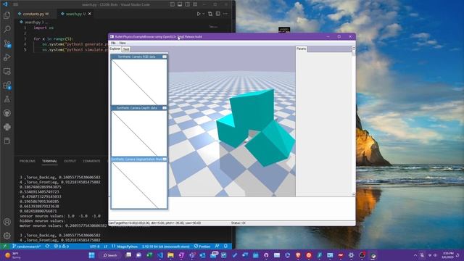Run the Python file with play button

(199, 14)
